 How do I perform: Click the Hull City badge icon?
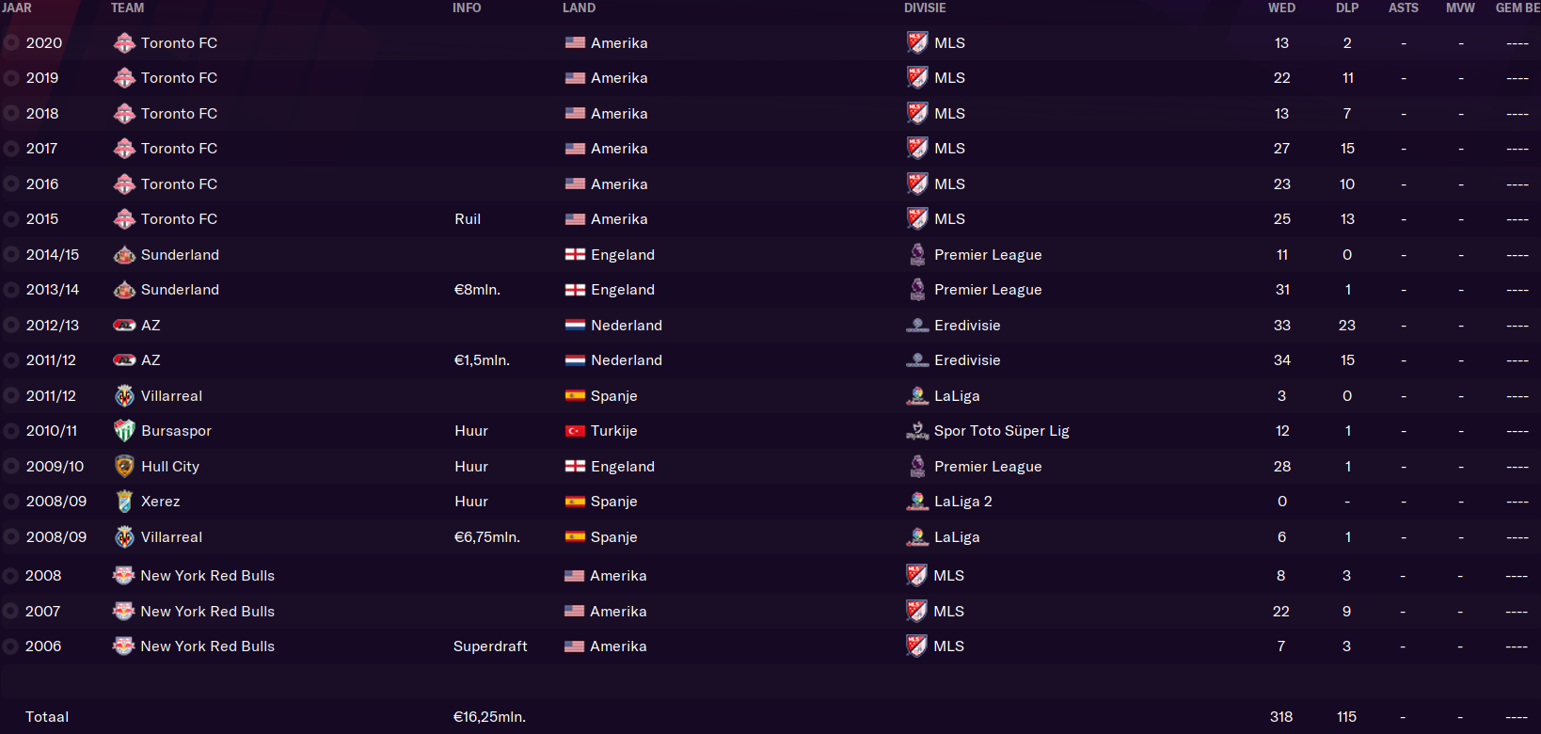click(124, 467)
